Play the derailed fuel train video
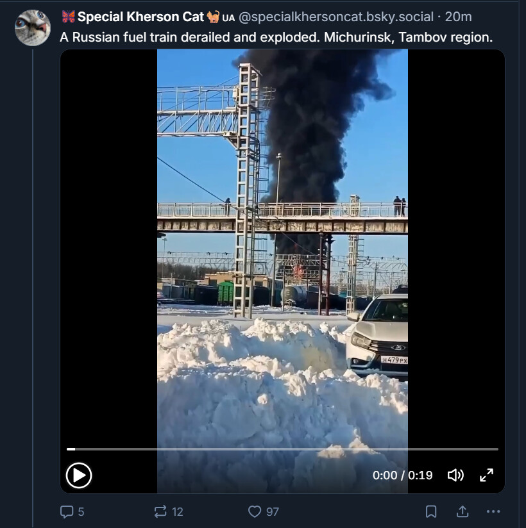This screenshot has height=528, width=526. coord(79,475)
